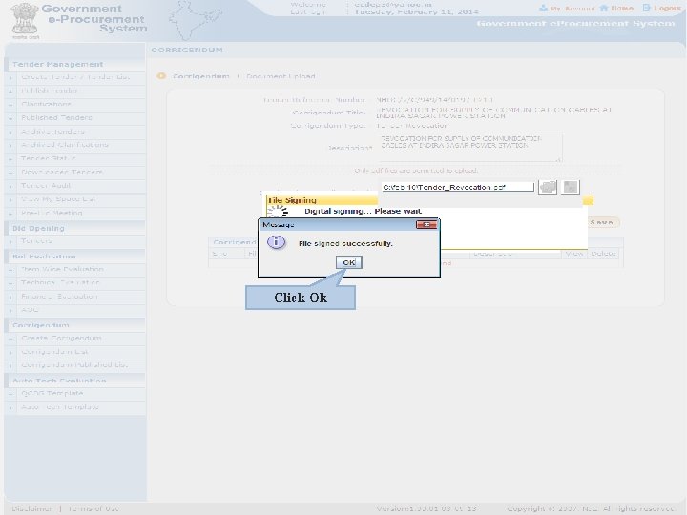Image resolution: width=687 pixels, height=515 pixels.
Task: Click the Description text area
Action: pos(470,148)
